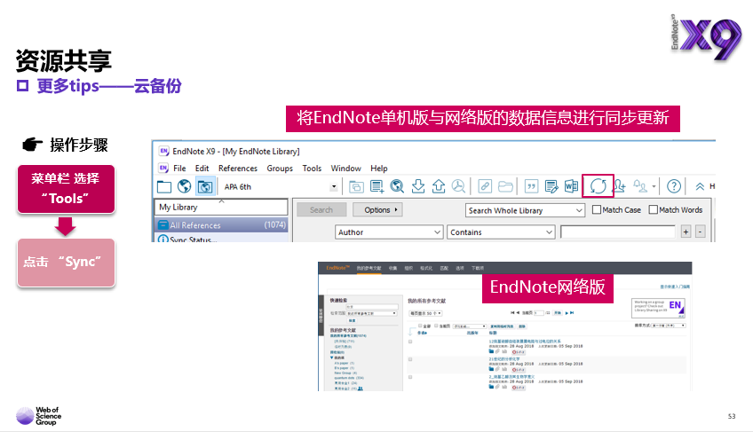Click the Find Full Text icon
Viewport: 753px width, 432px height.
click(458, 186)
